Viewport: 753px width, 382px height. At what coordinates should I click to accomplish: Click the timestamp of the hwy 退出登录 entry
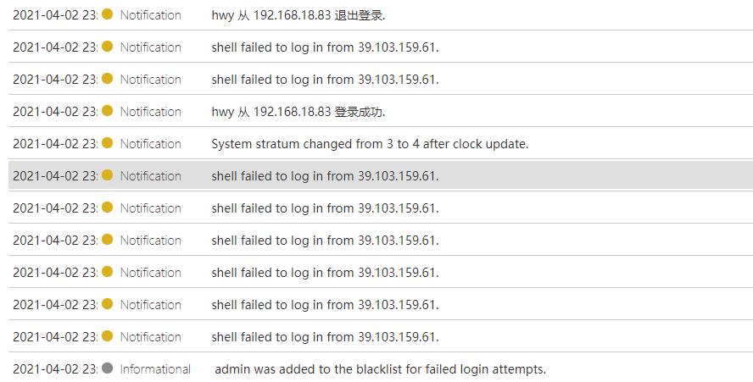(54, 15)
